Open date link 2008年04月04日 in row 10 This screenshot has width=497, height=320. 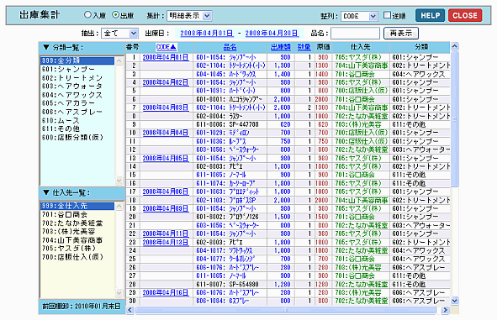166,133
